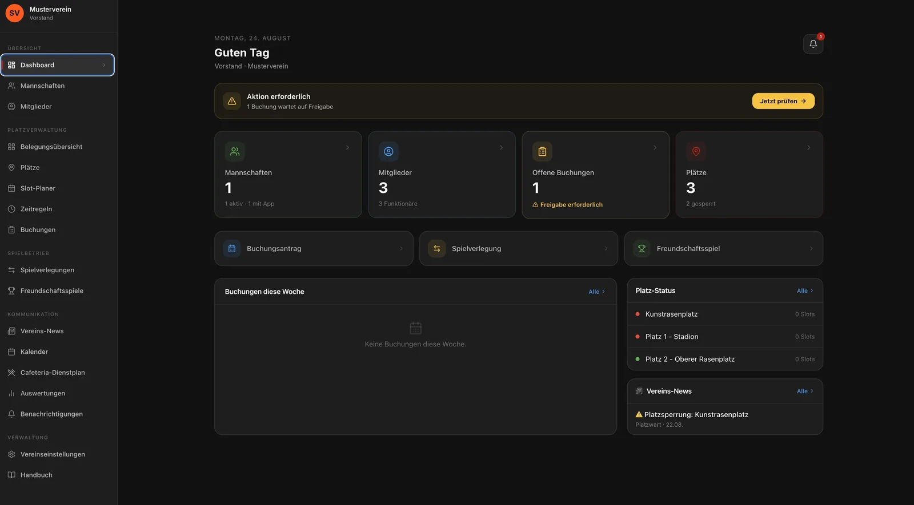Click the warning triangle in the action banner
Viewport: 914px width, 505px height.
(x=232, y=101)
